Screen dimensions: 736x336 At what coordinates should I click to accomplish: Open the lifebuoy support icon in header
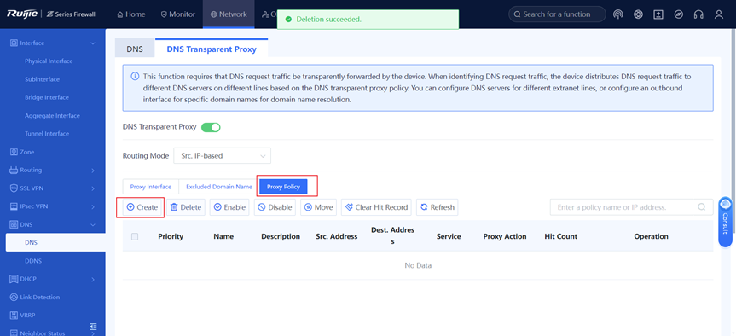[638, 14]
